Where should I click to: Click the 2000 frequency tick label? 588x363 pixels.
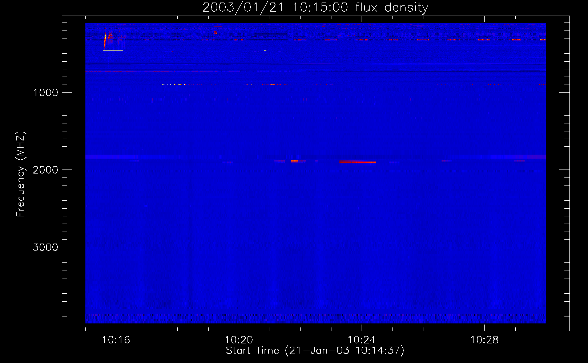point(45,170)
